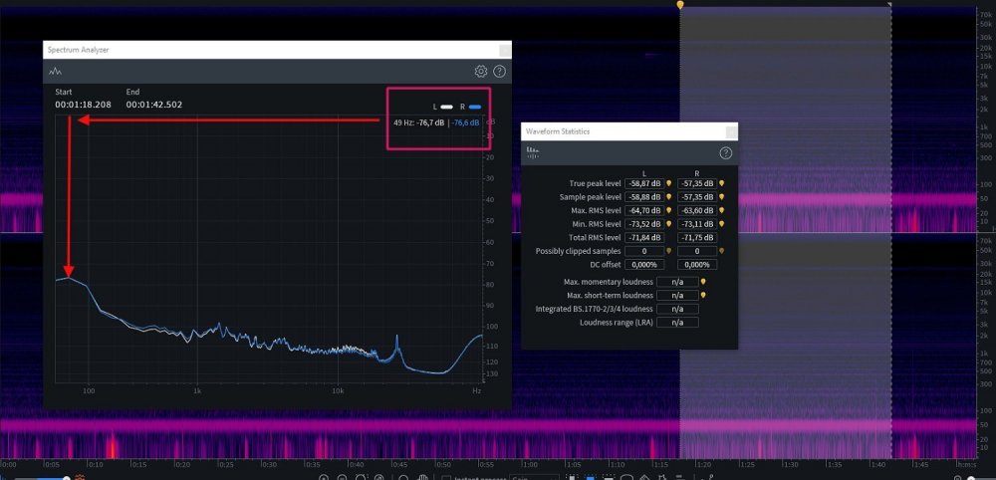Open Spectrum Analyzer settings gear
Image resolution: width=996 pixels, height=480 pixels.
pyautogui.click(x=481, y=72)
